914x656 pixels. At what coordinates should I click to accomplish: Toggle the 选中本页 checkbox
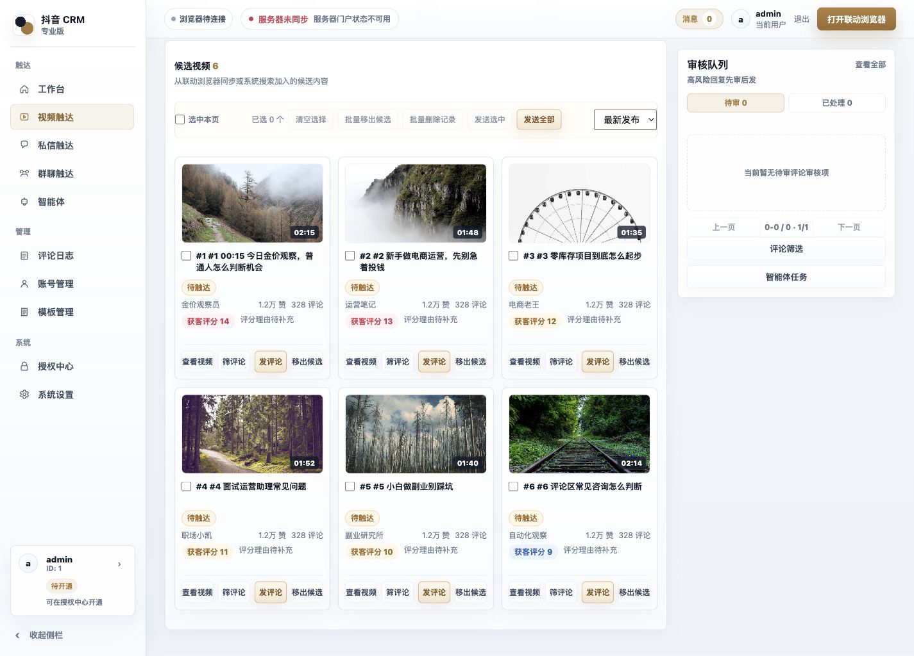180,120
